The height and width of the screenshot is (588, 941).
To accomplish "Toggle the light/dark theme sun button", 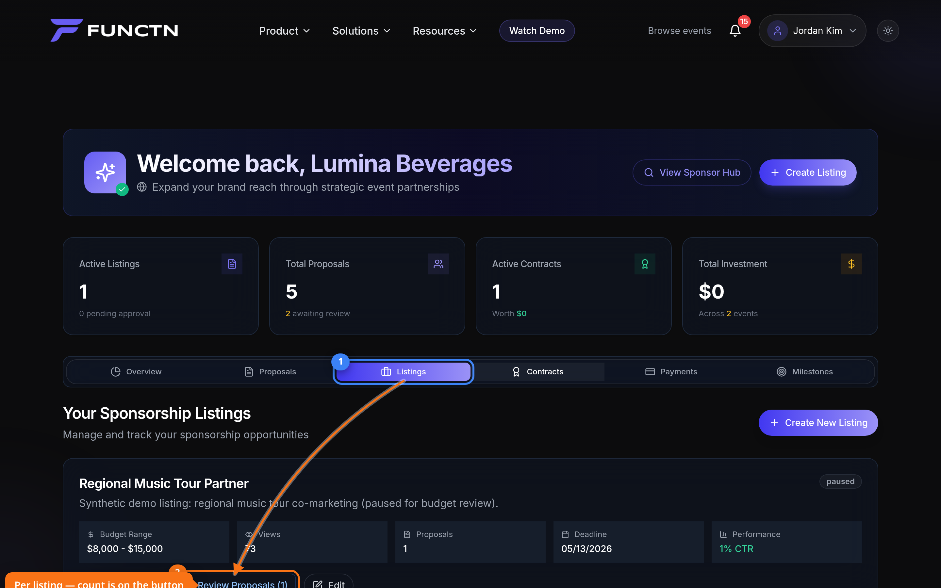I will (888, 31).
